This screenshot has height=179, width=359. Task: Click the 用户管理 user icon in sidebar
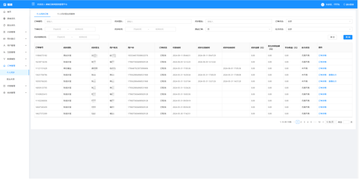pyautogui.click(x=4, y=45)
